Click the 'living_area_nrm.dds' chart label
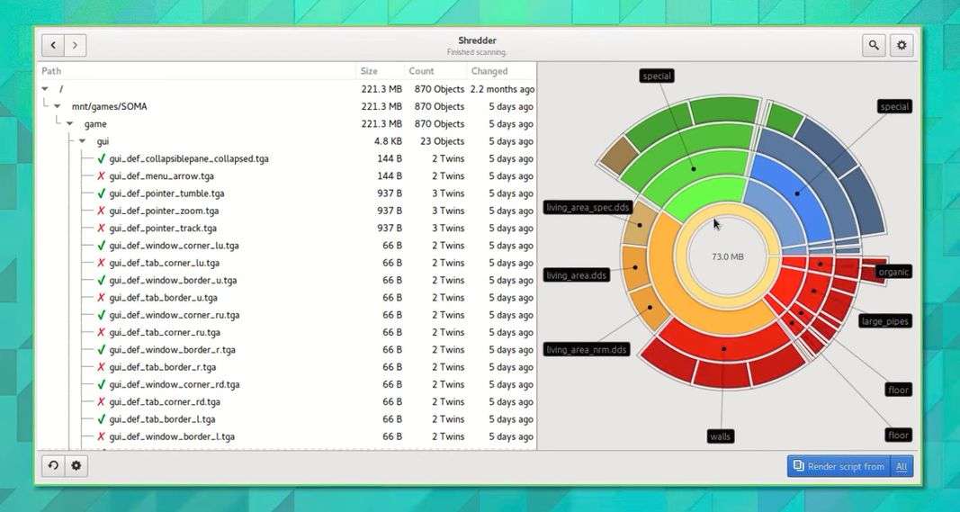The height and width of the screenshot is (512, 960). [588, 350]
